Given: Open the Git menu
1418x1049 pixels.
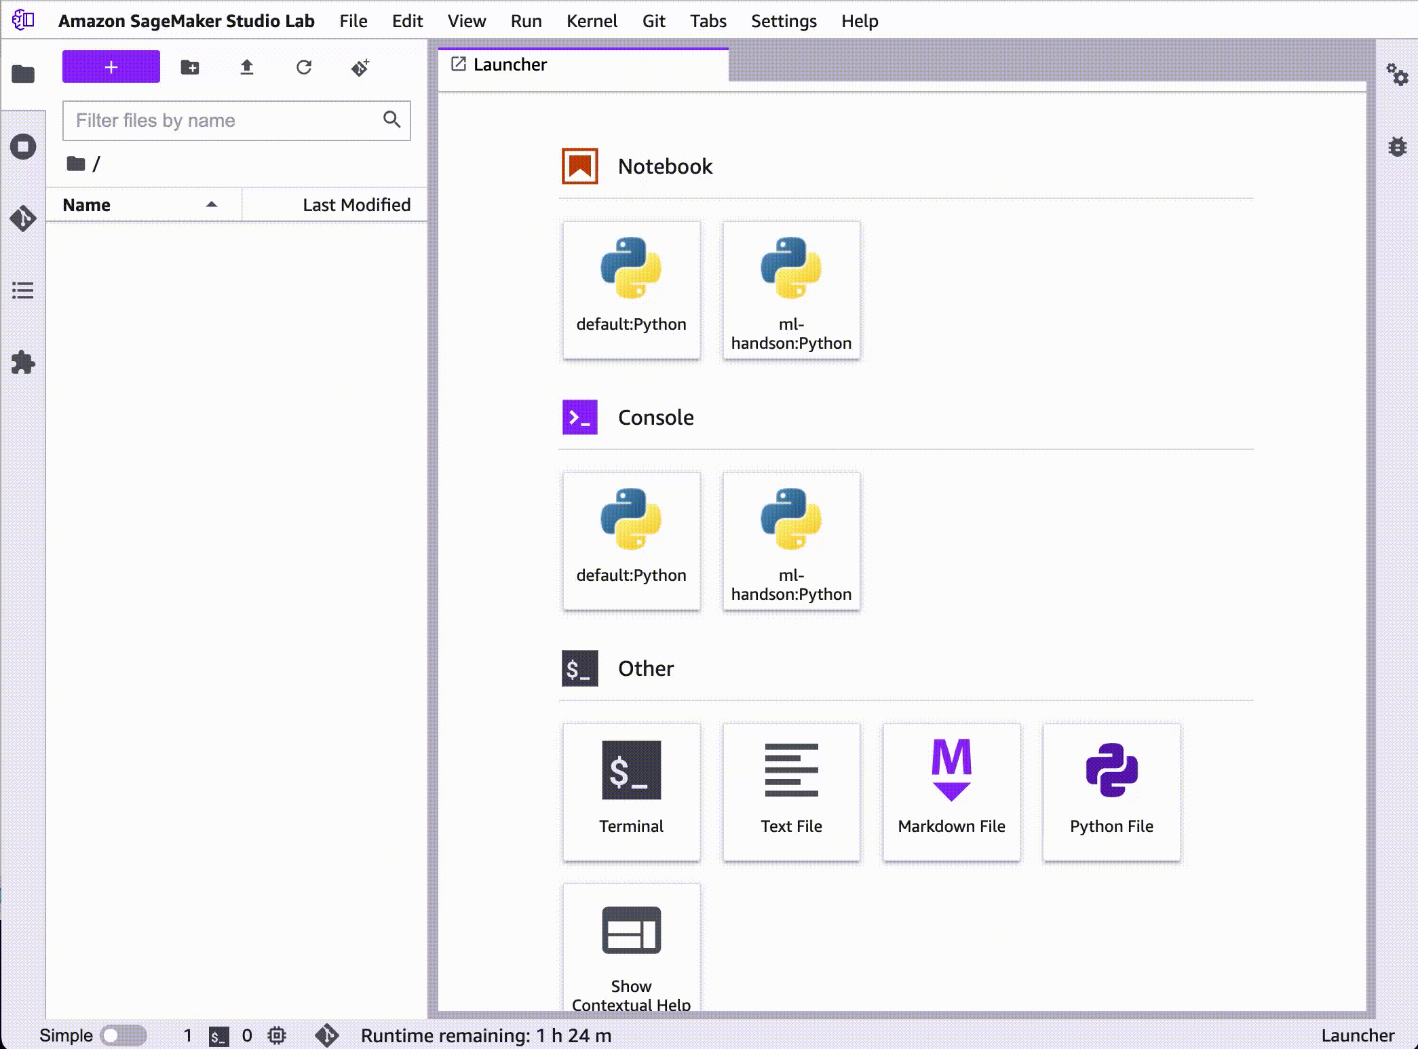Looking at the screenshot, I should click(x=653, y=21).
